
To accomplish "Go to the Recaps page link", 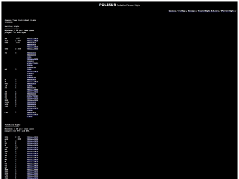I will point(192,11).
